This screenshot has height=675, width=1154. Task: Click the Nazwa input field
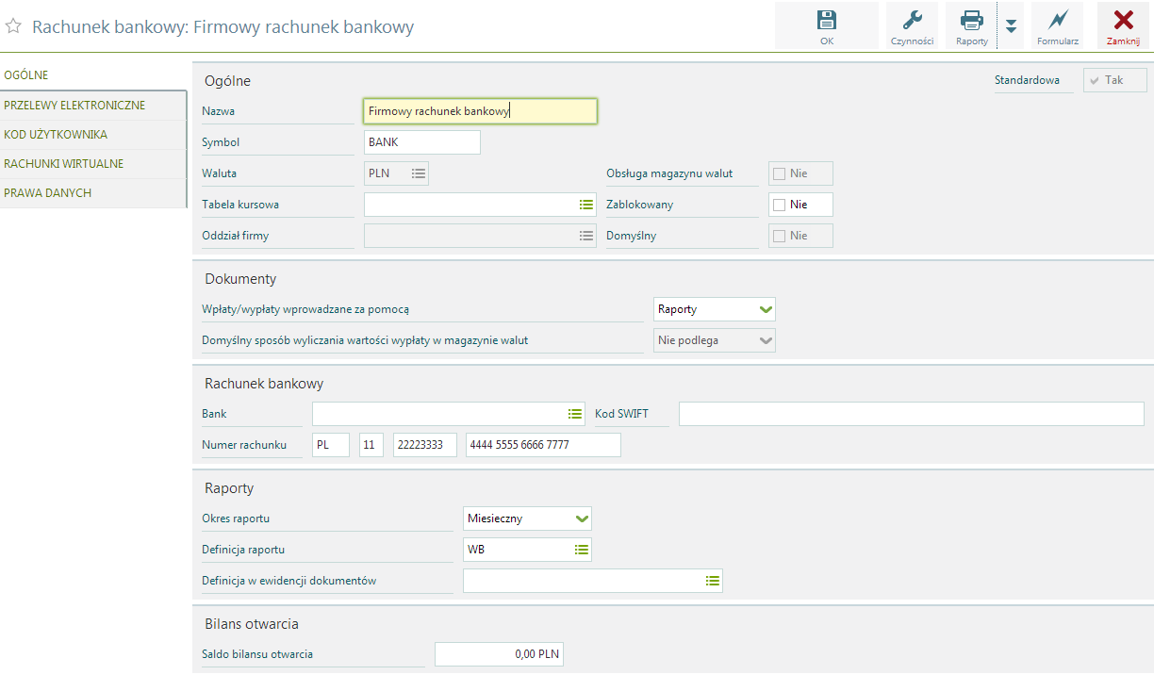[480, 111]
